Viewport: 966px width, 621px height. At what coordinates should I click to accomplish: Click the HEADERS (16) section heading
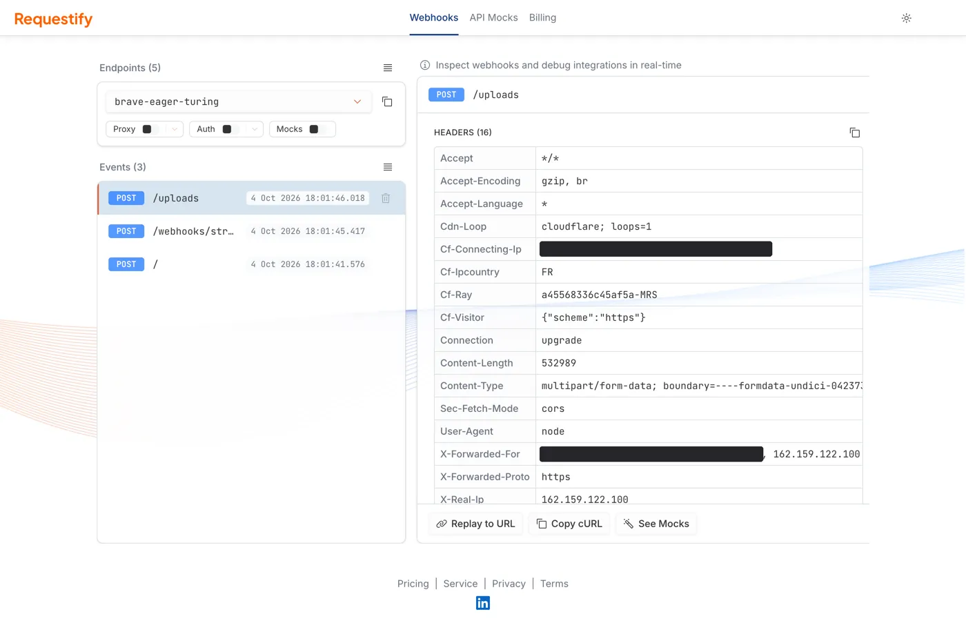pos(463,132)
